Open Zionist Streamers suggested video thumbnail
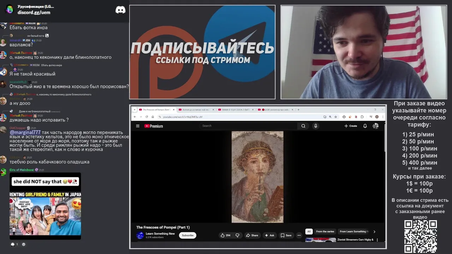Viewport: 452px width, 254px height. [321, 240]
